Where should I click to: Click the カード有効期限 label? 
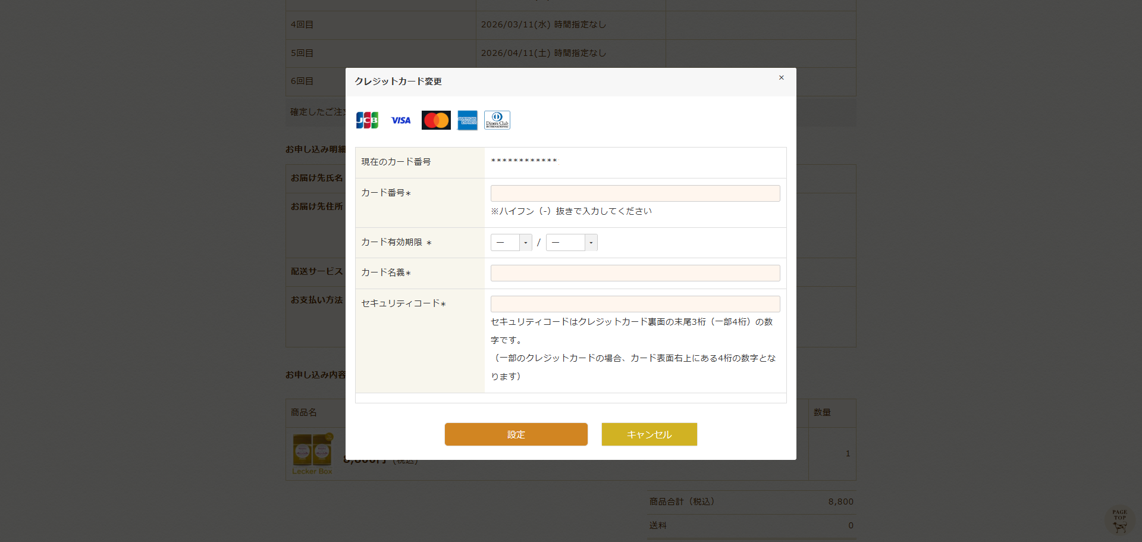(x=392, y=242)
